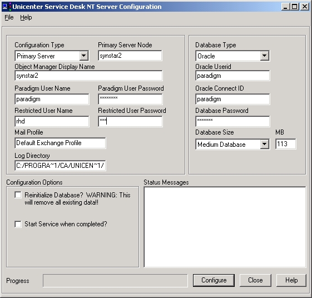Click the MB size field showing 113
The image size is (312, 298).
click(286, 144)
